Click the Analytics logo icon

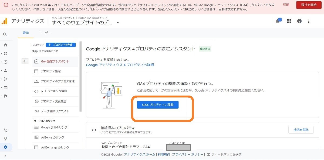(x=5, y=21)
